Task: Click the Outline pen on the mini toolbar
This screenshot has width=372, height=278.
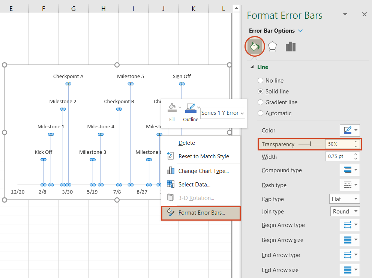Action: point(190,108)
